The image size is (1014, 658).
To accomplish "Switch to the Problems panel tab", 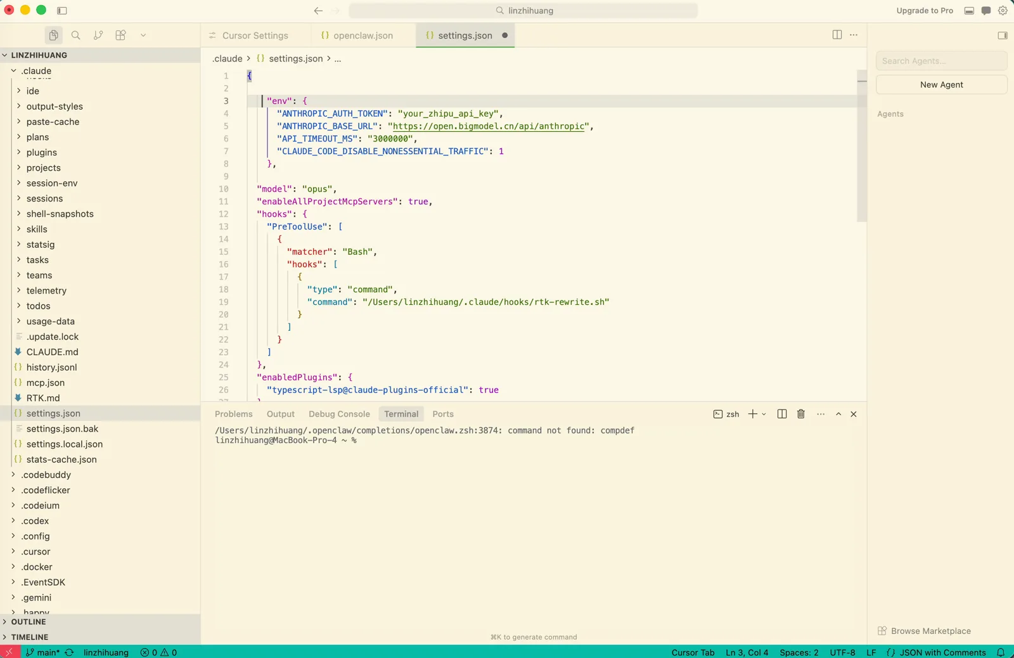I will [x=234, y=414].
